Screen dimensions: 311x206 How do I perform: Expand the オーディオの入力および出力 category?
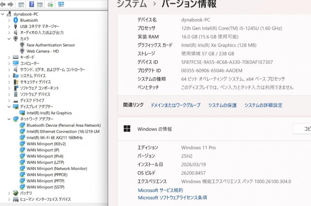pos(9,33)
